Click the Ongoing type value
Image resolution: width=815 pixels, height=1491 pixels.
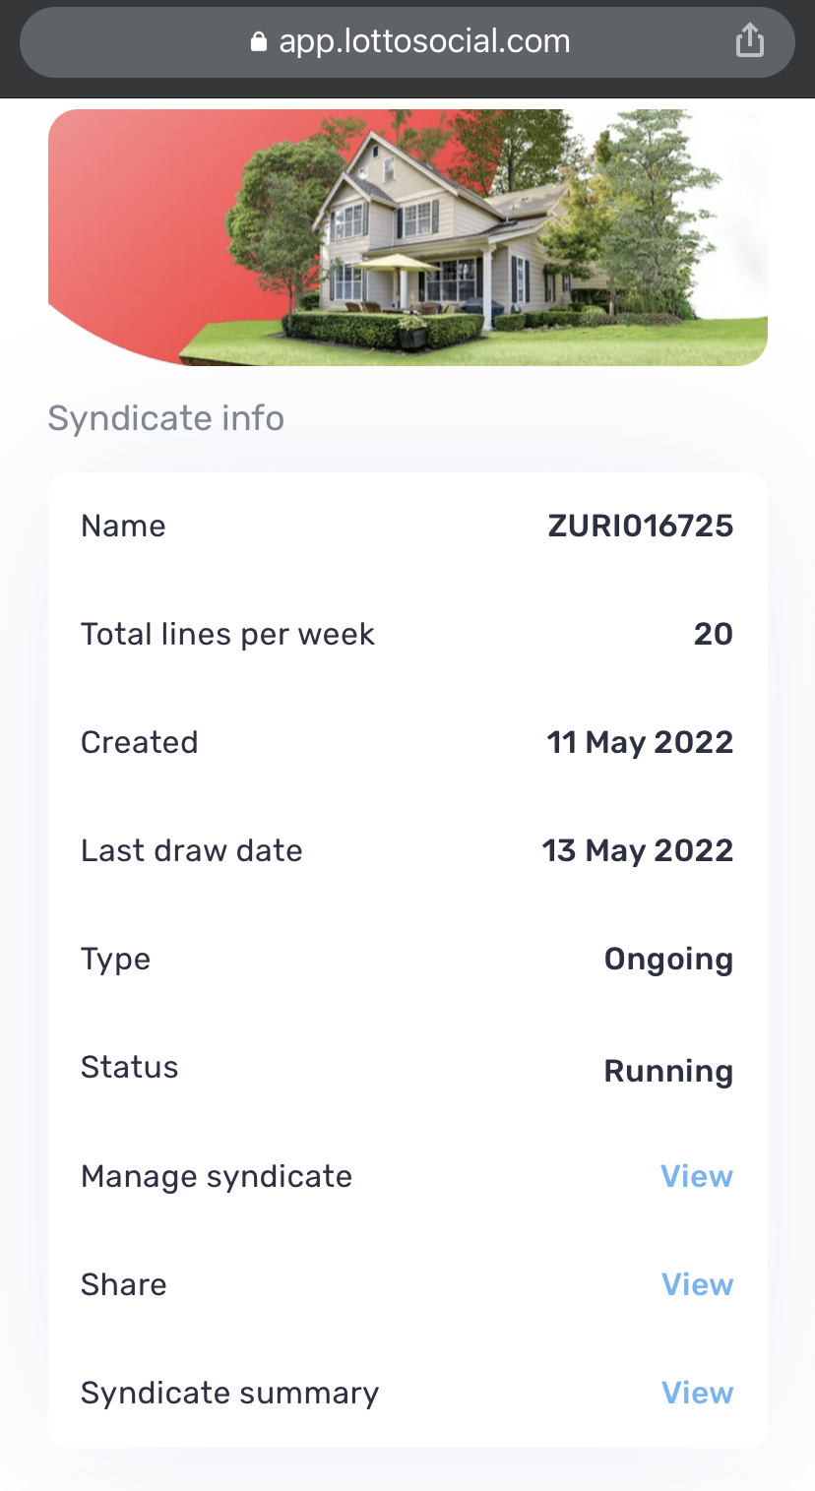[668, 960]
